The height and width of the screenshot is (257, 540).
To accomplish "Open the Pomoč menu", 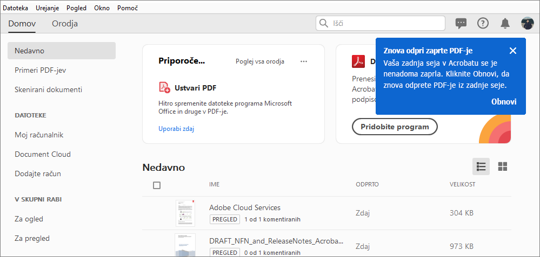I will (x=128, y=8).
